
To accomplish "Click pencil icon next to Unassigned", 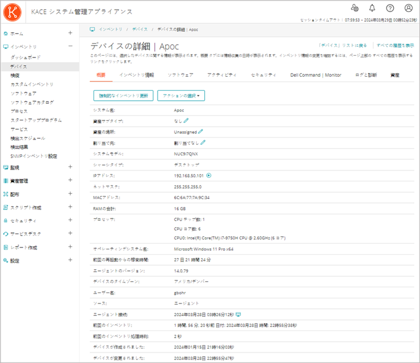I will click(x=201, y=132).
